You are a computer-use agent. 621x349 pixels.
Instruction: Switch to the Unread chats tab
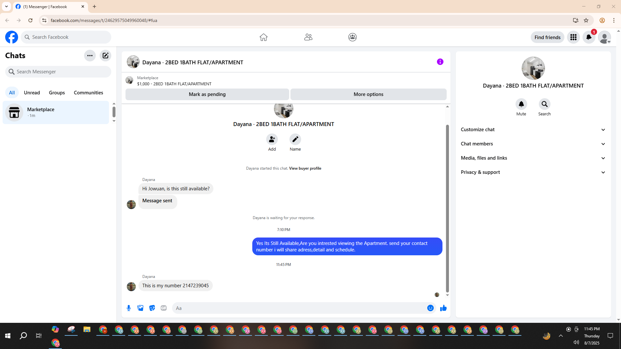(32, 93)
